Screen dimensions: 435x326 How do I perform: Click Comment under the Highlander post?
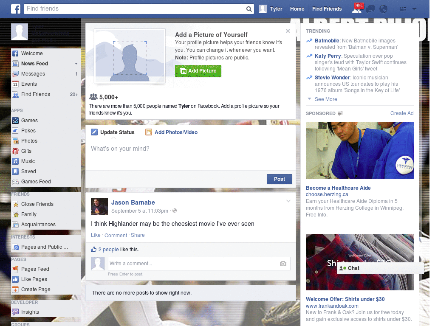pyautogui.click(x=116, y=235)
